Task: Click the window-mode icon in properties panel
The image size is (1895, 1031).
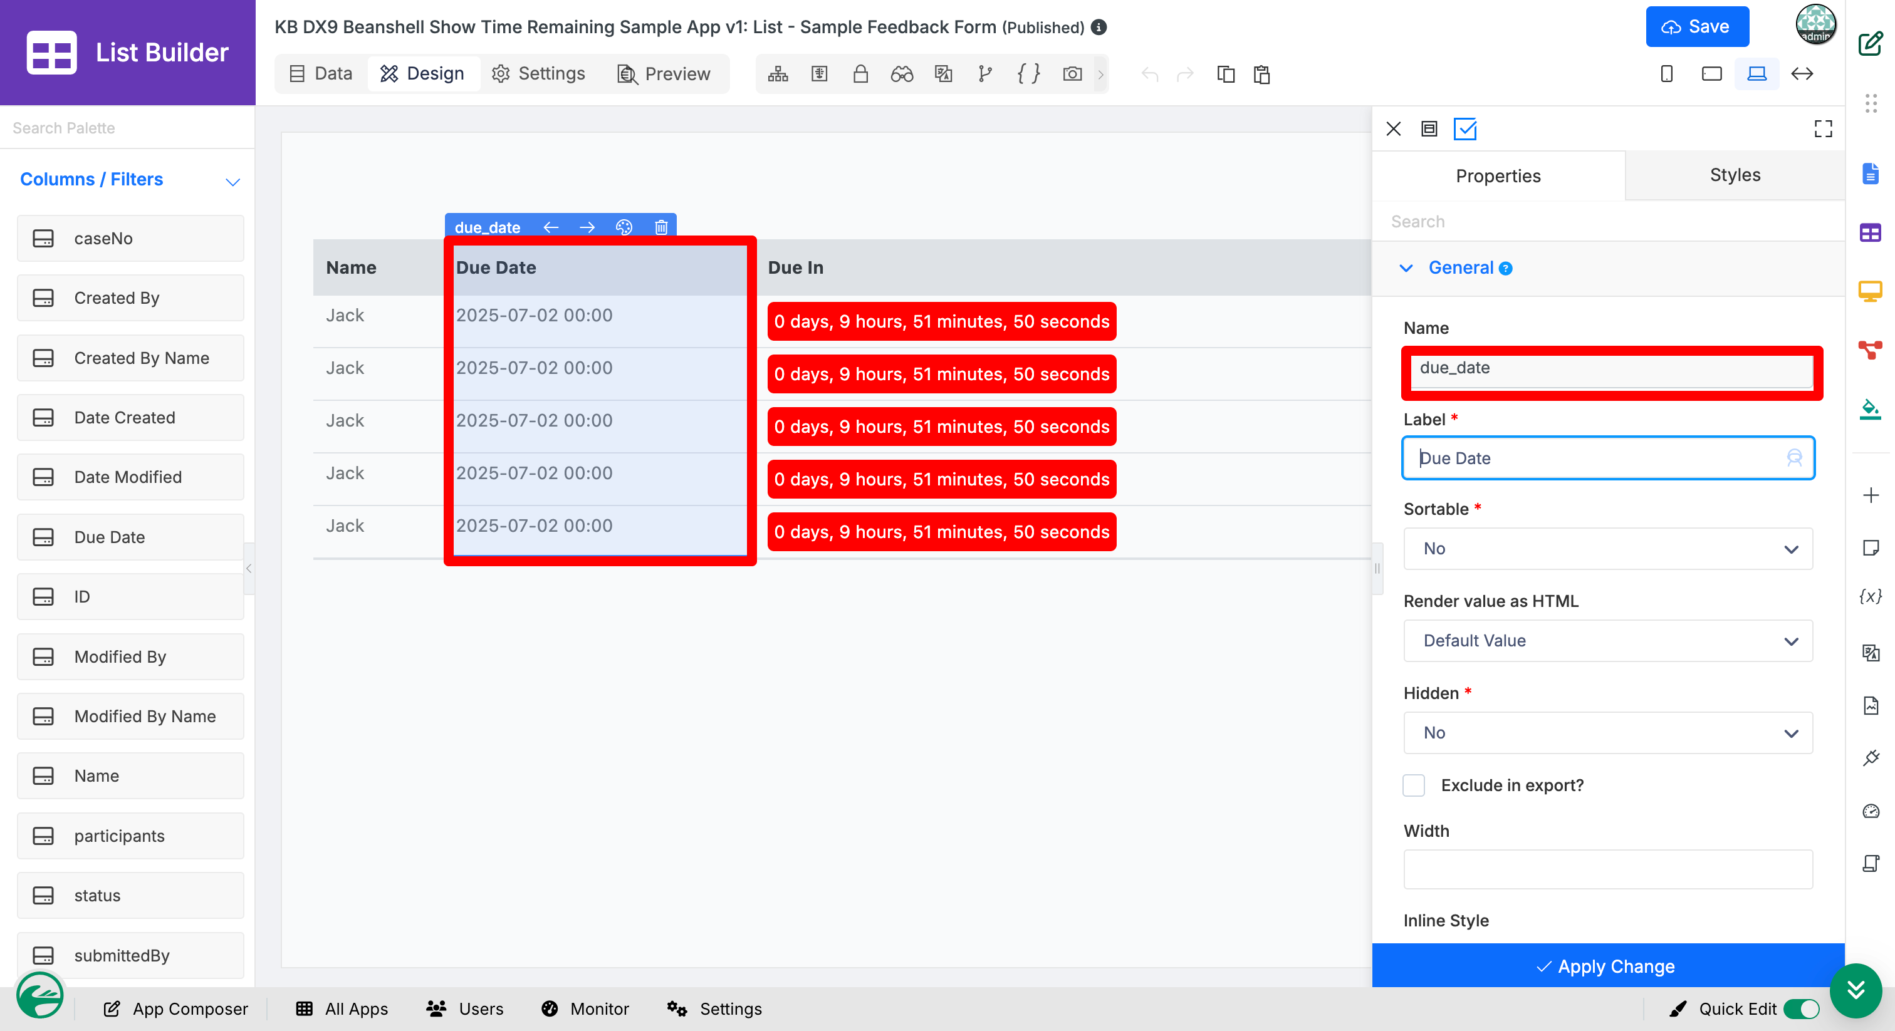Action: pyautogui.click(x=1429, y=128)
